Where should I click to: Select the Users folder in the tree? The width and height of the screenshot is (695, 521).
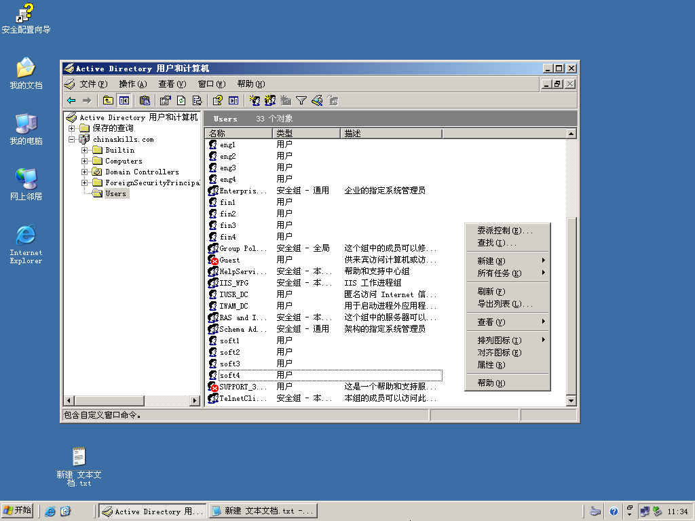tap(115, 193)
